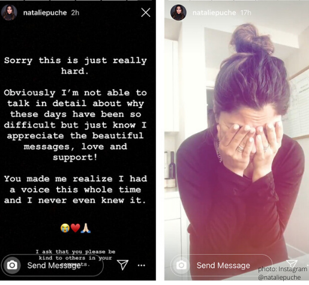Tap the red heart emoji
The image size is (309, 285).
point(76,228)
